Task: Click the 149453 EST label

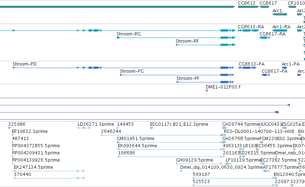Action: 125,124
